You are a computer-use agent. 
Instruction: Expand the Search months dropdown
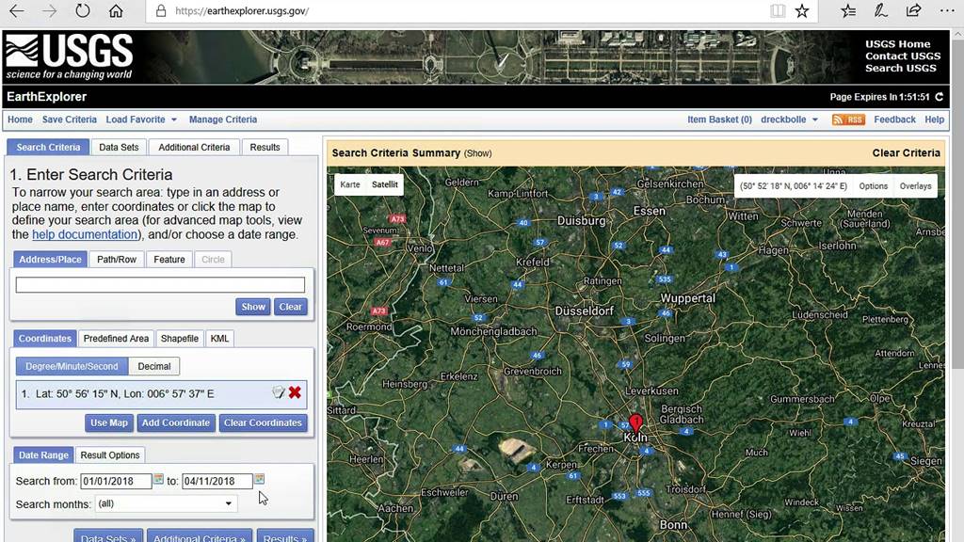165,503
